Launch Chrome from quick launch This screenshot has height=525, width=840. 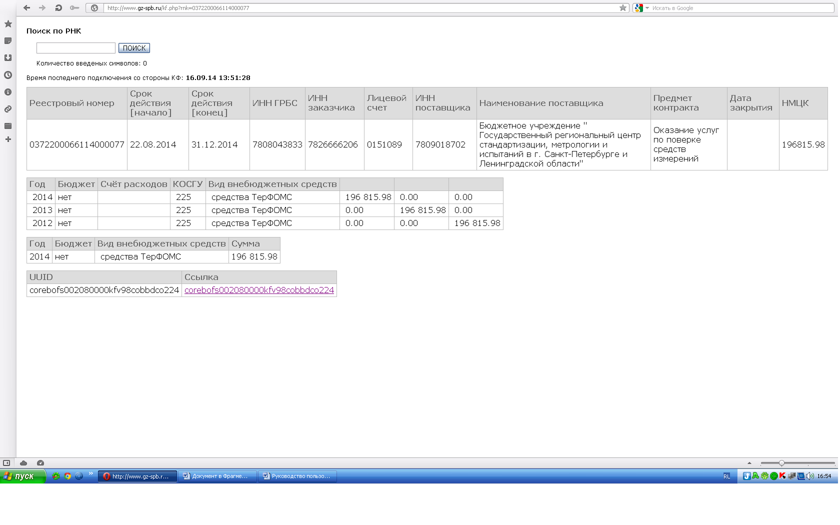[x=67, y=476]
